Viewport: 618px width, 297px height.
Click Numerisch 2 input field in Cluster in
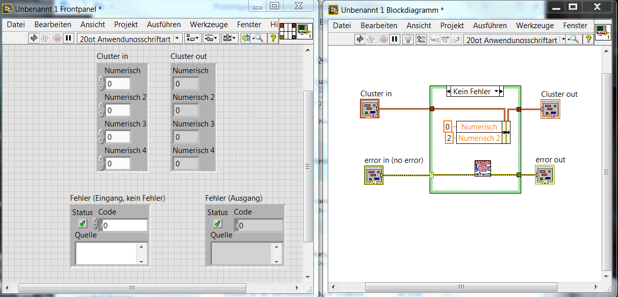118,110
